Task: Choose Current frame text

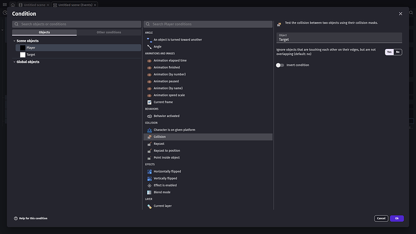Action: [163, 102]
